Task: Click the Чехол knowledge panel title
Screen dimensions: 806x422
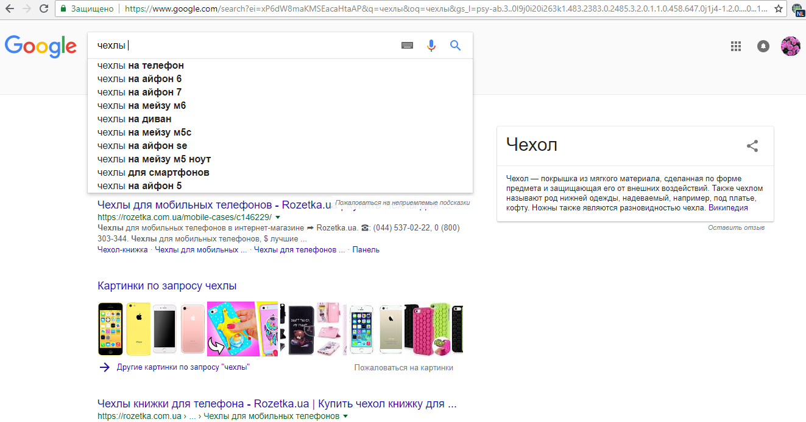Action: tap(532, 145)
